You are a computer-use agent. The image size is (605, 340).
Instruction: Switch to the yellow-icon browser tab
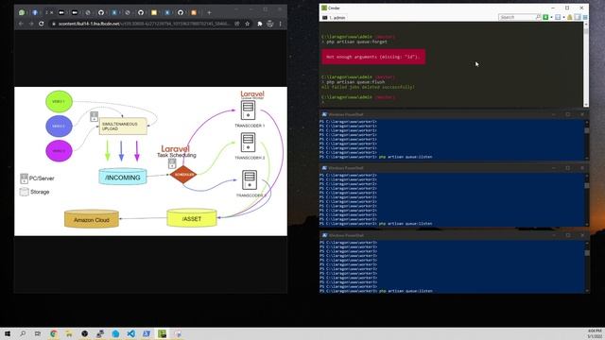point(154,12)
